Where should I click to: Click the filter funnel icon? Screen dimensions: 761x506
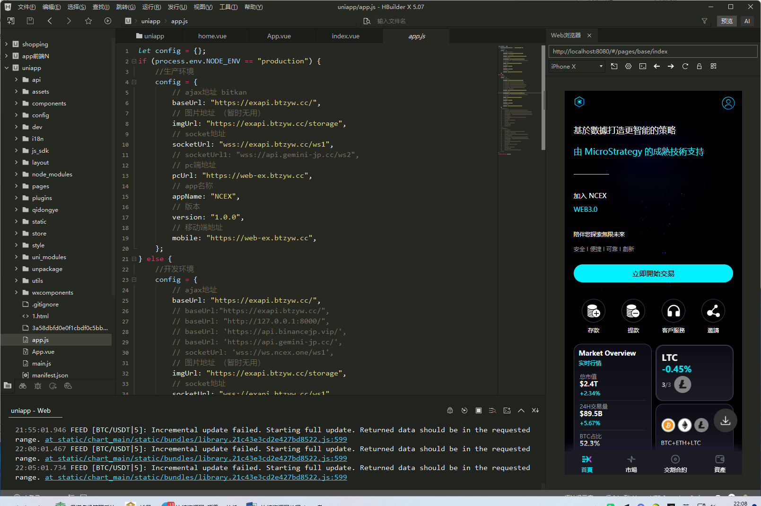coord(704,21)
